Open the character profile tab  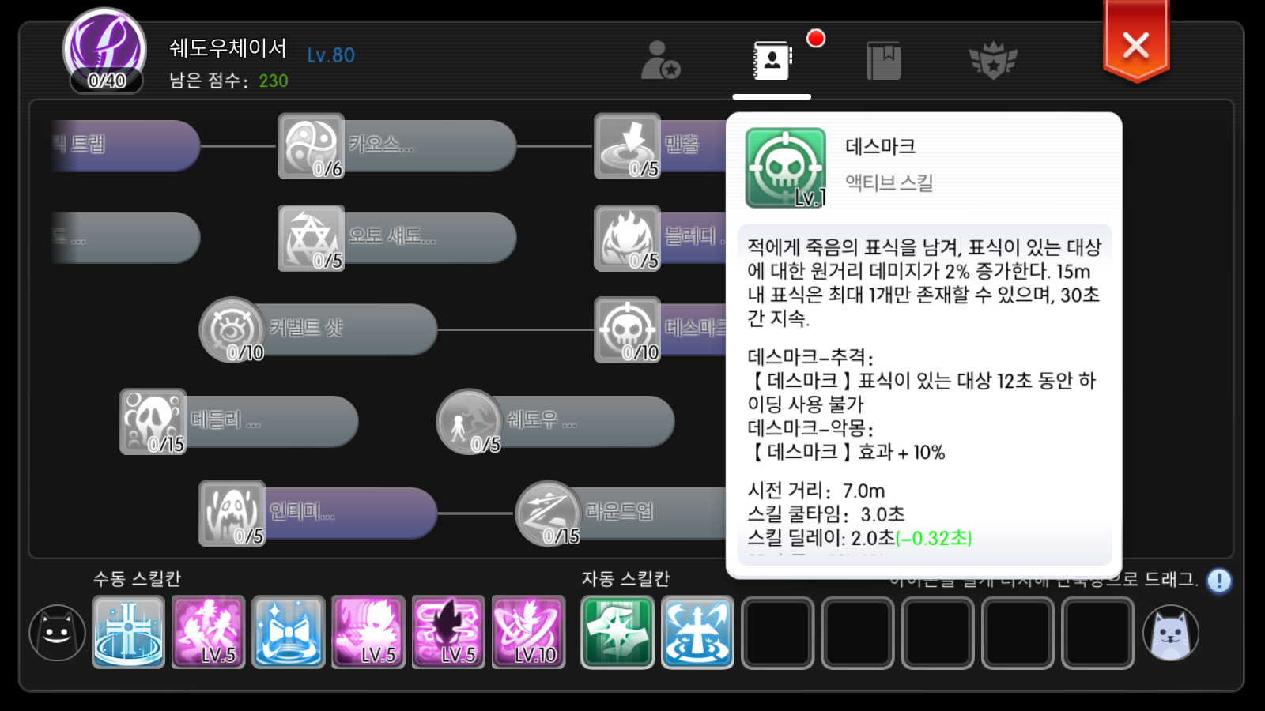coord(660,60)
